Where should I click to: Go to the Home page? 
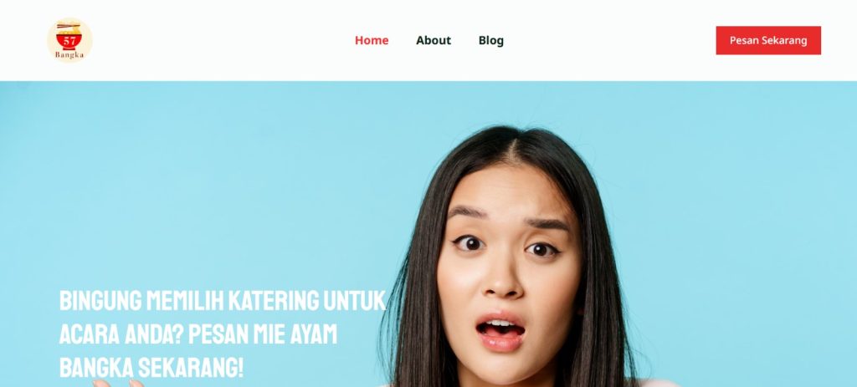(372, 40)
